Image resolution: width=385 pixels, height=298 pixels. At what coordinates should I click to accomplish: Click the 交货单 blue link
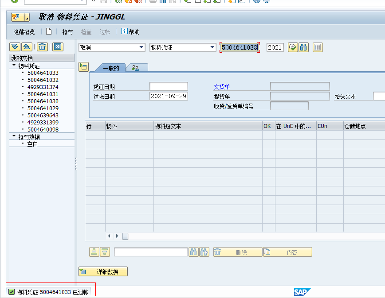[222, 87]
